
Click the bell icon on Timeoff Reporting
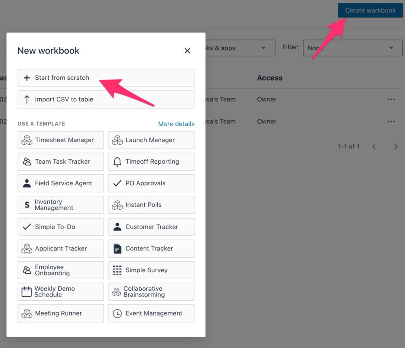pyautogui.click(x=117, y=162)
